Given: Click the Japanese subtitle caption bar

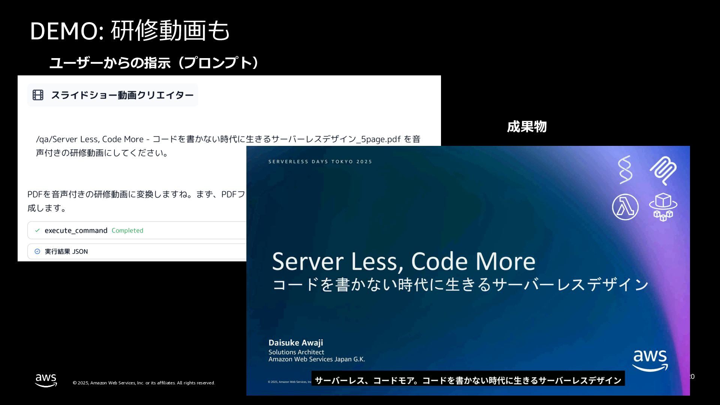Looking at the screenshot, I should [x=468, y=380].
